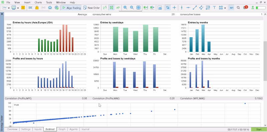Expand the chart type dropdown arrow
The image size is (267, 132).
click(x=9, y=8)
